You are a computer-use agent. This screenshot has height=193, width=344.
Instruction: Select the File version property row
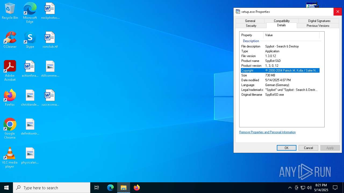pos(279,56)
